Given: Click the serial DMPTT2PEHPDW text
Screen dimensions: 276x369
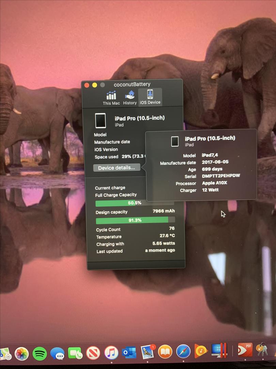Looking at the screenshot, I should (221, 176).
